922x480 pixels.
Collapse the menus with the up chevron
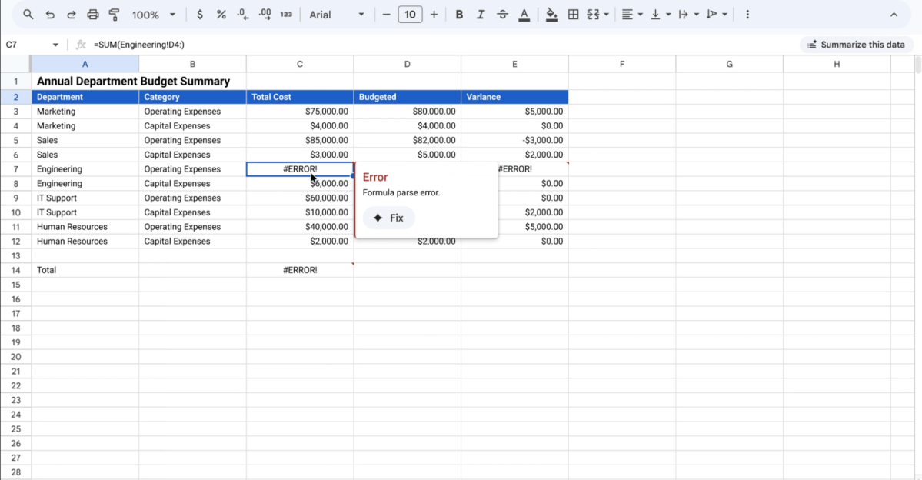click(x=894, y=14)
